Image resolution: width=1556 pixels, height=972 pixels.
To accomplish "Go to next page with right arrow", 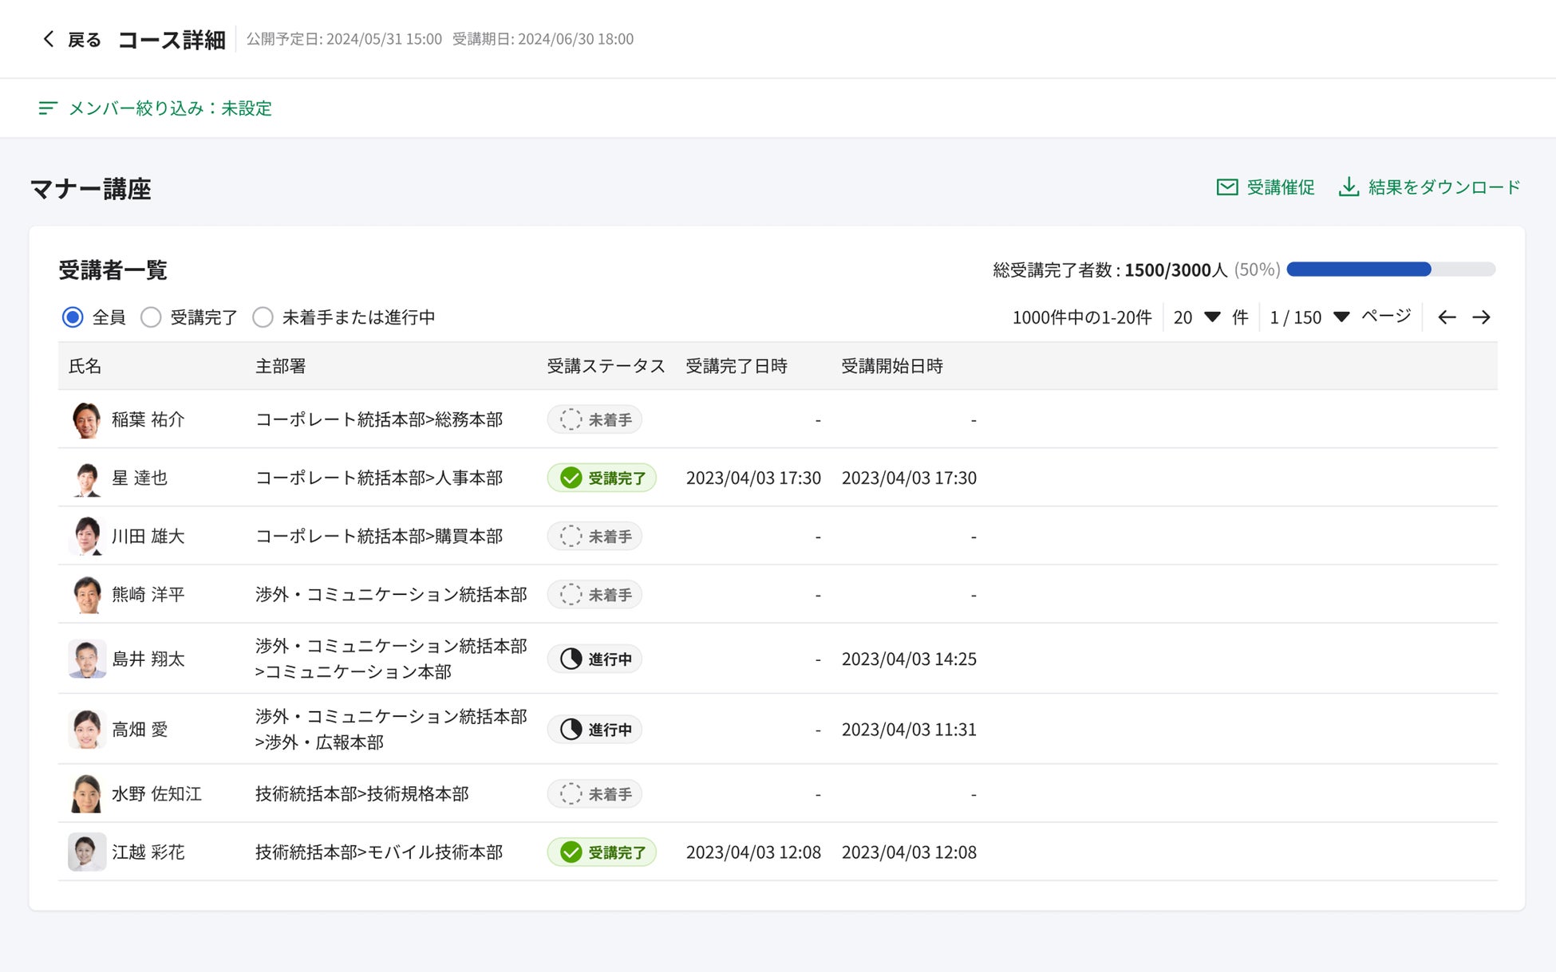I will (x=1482, y=317).
